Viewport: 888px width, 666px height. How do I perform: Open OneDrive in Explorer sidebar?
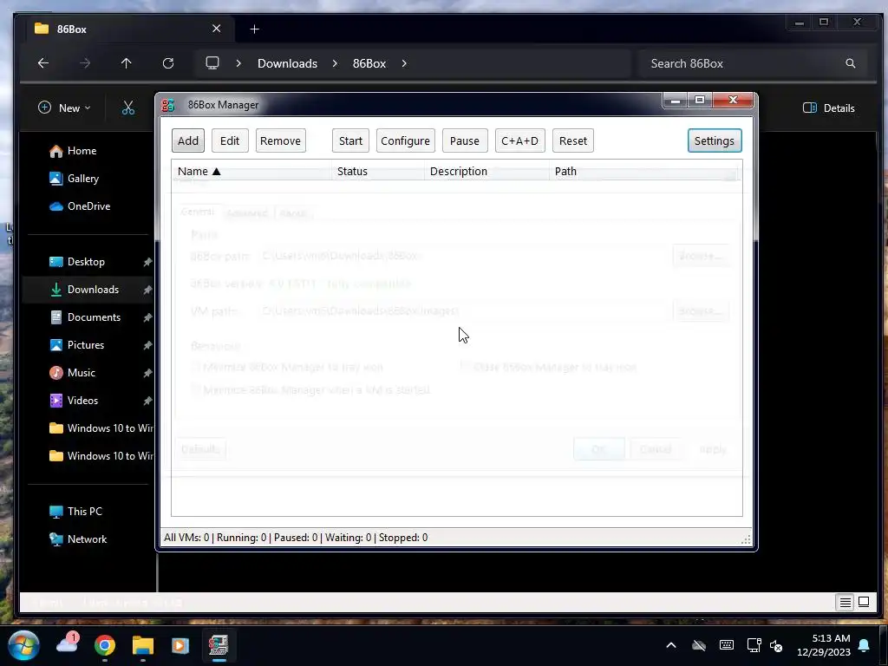tap(80, 206)
